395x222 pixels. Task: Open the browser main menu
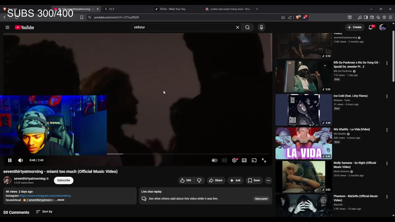point(391,18)
